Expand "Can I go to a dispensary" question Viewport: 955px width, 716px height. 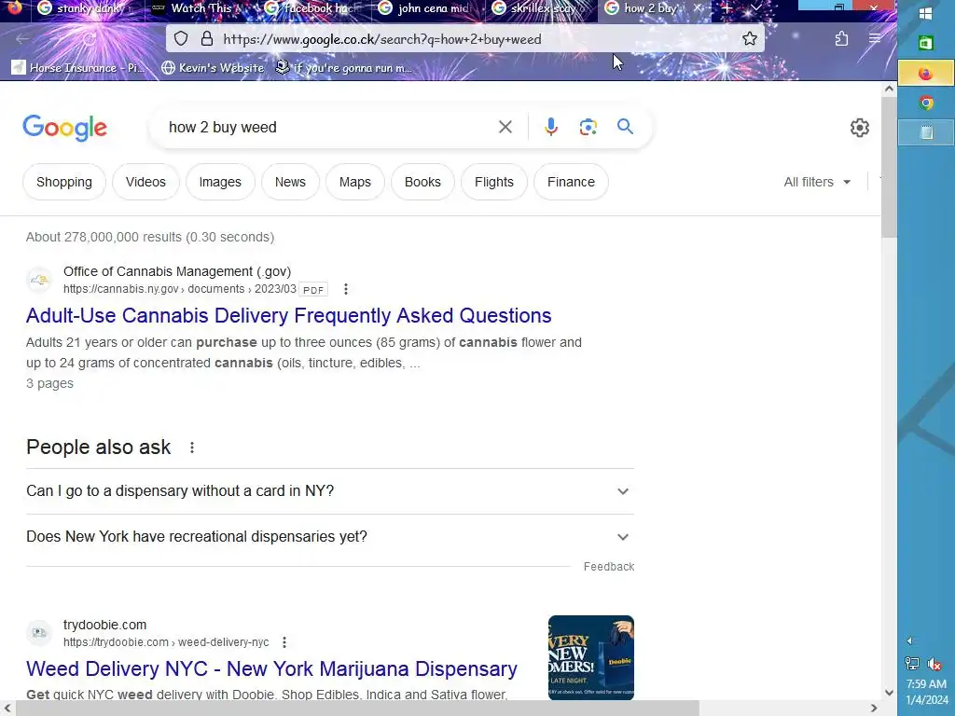pyautogui.click(x=329, y=490)
